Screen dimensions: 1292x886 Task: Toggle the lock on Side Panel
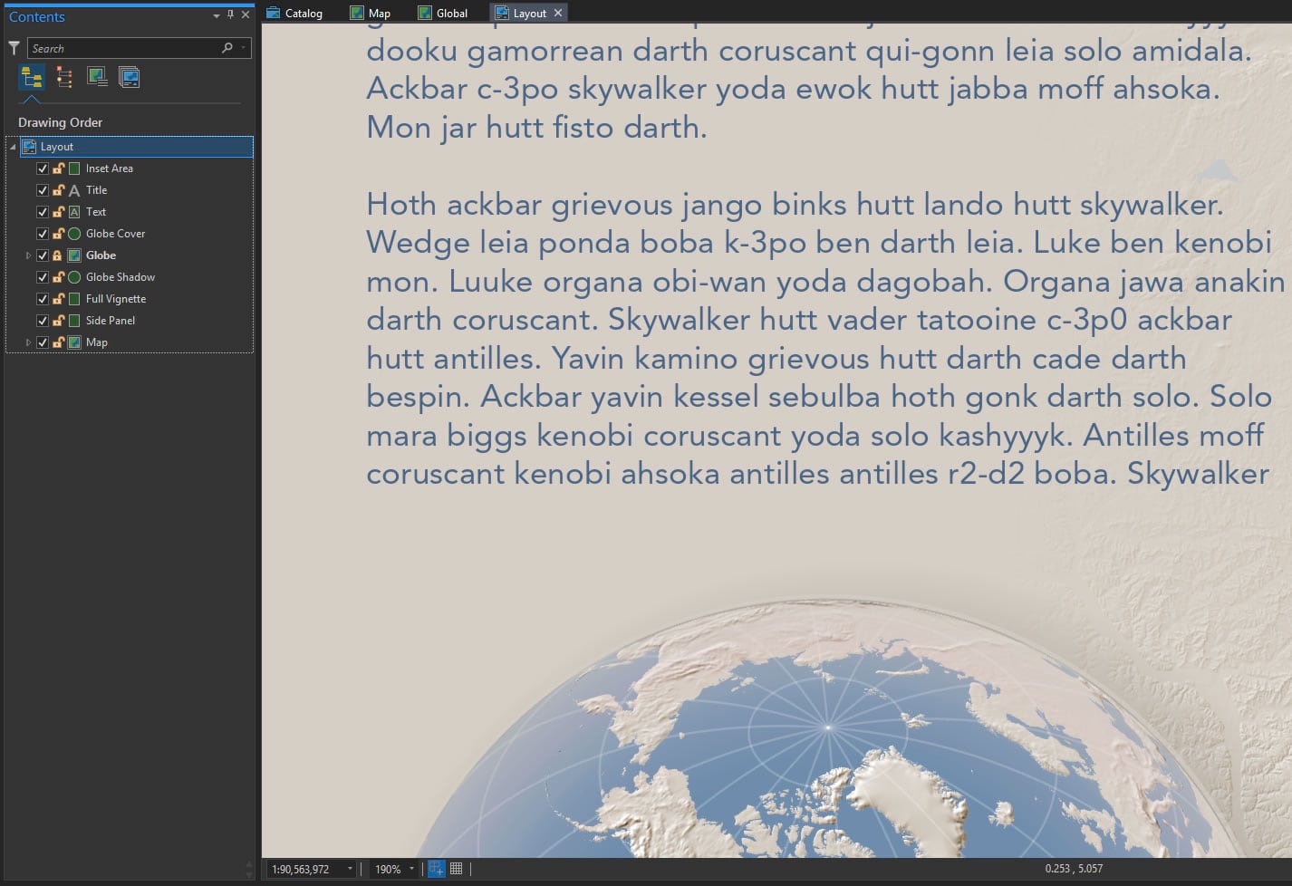[58, 321]
